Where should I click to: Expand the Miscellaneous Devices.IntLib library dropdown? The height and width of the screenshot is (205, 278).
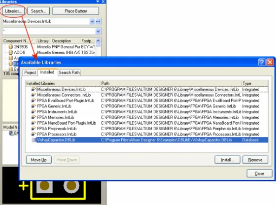[x=92, y=22]
